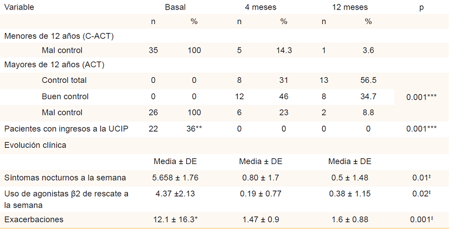The height and width of the screenshot is (229, 449).
Task: Click Síntomas nocturnos a la semana label
Action: coord(65,178)
